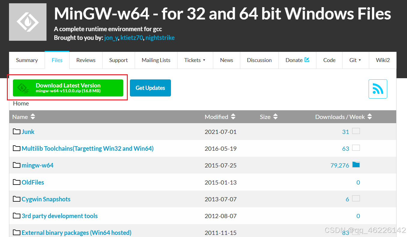Click Download Latest Version button
The image size is (407, 237).
(68, 88)
